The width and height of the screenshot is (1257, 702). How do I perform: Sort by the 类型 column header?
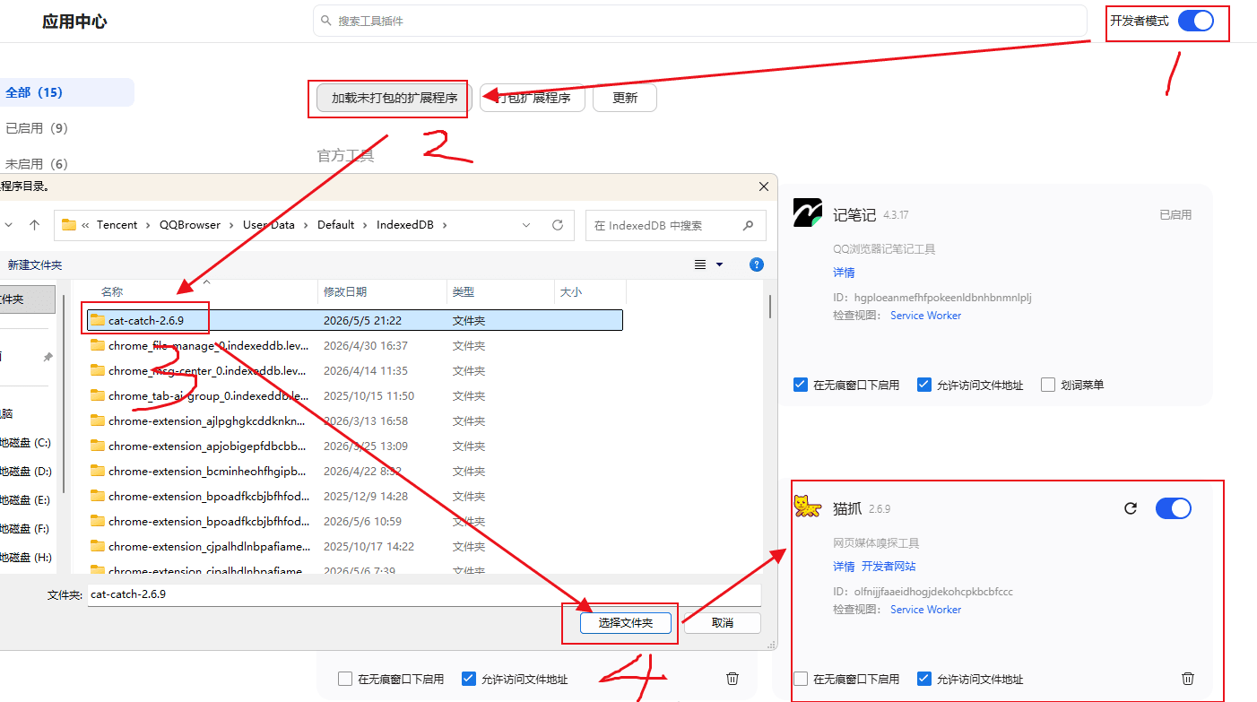464,292
